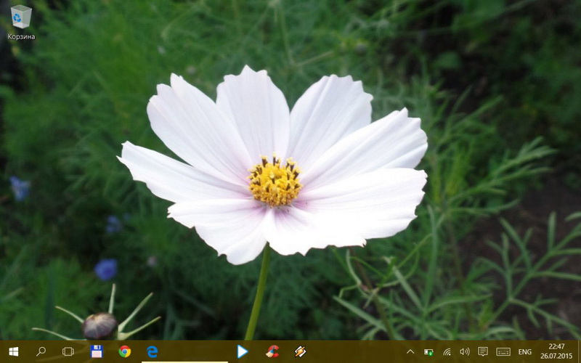Open the Winamp lightning icon on taskbar
This screenshot has height=363, width=581.
[300, 351]
